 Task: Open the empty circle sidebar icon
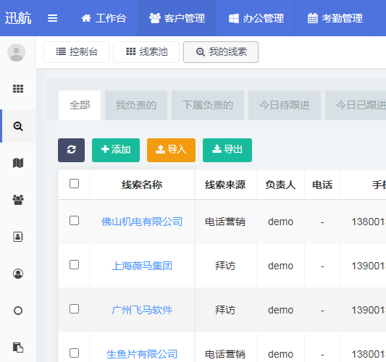(x=18, y=311)
